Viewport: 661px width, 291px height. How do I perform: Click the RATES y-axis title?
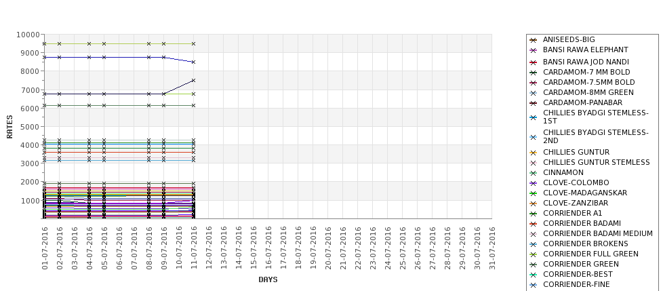point(9,127)
